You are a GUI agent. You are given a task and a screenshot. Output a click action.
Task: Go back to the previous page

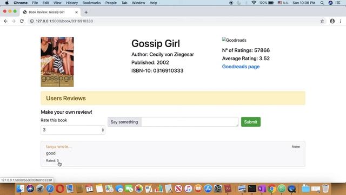coord(5,21)
